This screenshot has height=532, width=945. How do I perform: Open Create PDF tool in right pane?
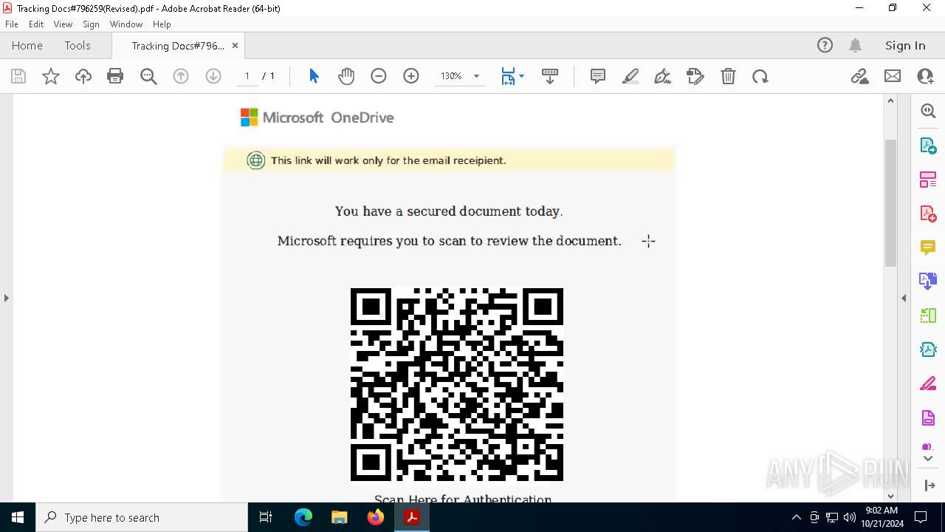tap(928, 214)
